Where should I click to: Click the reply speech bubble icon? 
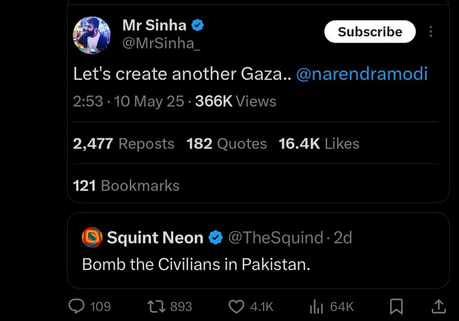[77, 306]
